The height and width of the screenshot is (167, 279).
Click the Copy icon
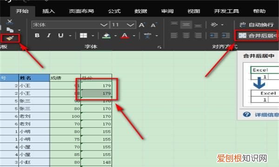(x=10, y=30)
